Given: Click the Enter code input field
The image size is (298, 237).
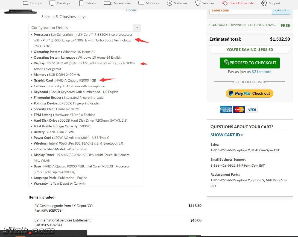Looking at the screenshot, I should (240, 11).
